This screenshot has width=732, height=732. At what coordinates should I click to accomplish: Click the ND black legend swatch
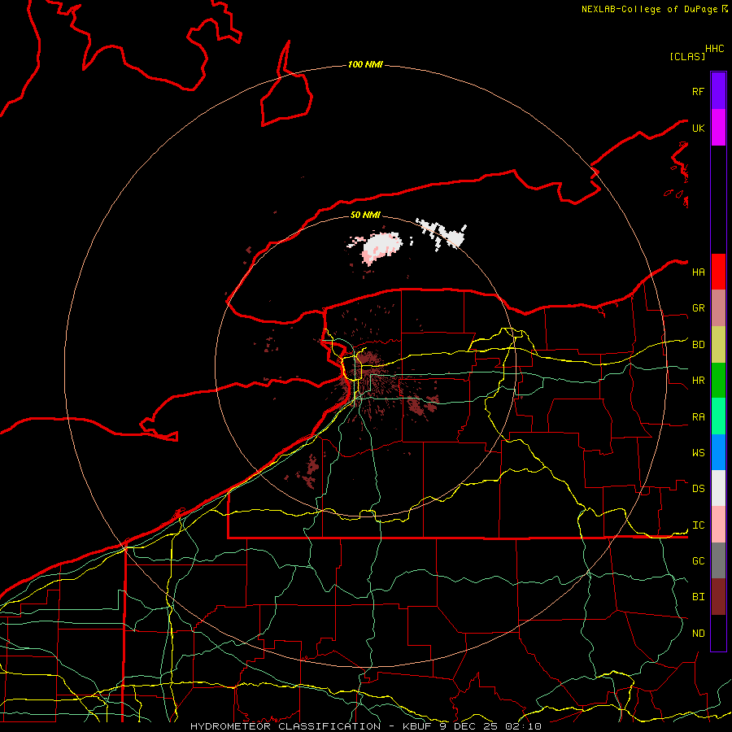click(718, 633)
